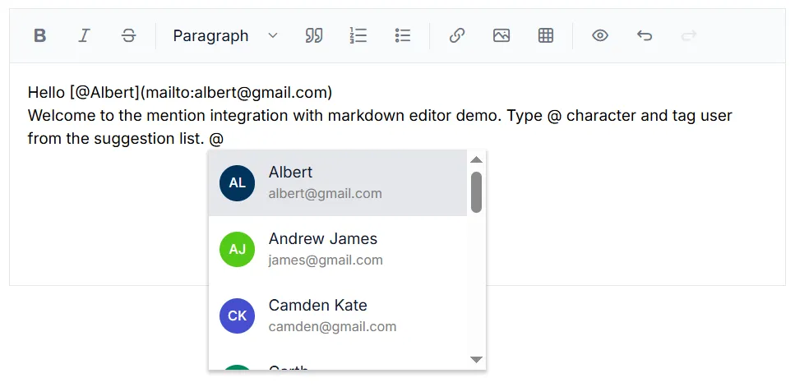Viewport: 795px width, 387px height.
Task: Click the albert@gmail.com email in list
Action: point(325,194)
